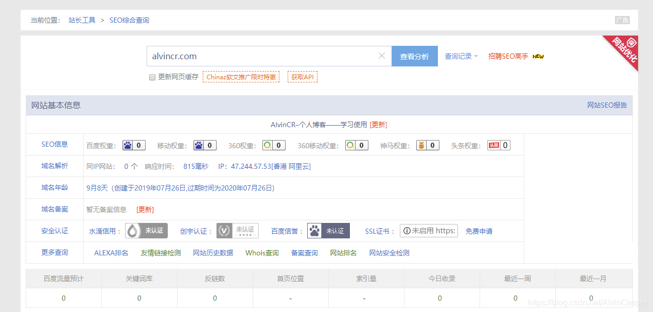Go to 站长工具 in the breadcrumb
Viewport: 653px width, 312px height.
82,20
